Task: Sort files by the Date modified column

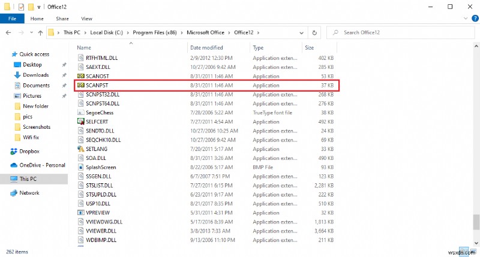Action: pyautogui.click(x=207, y=47)
